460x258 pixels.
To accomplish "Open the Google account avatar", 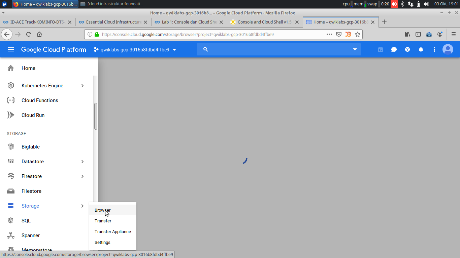I will coord(448,49).
